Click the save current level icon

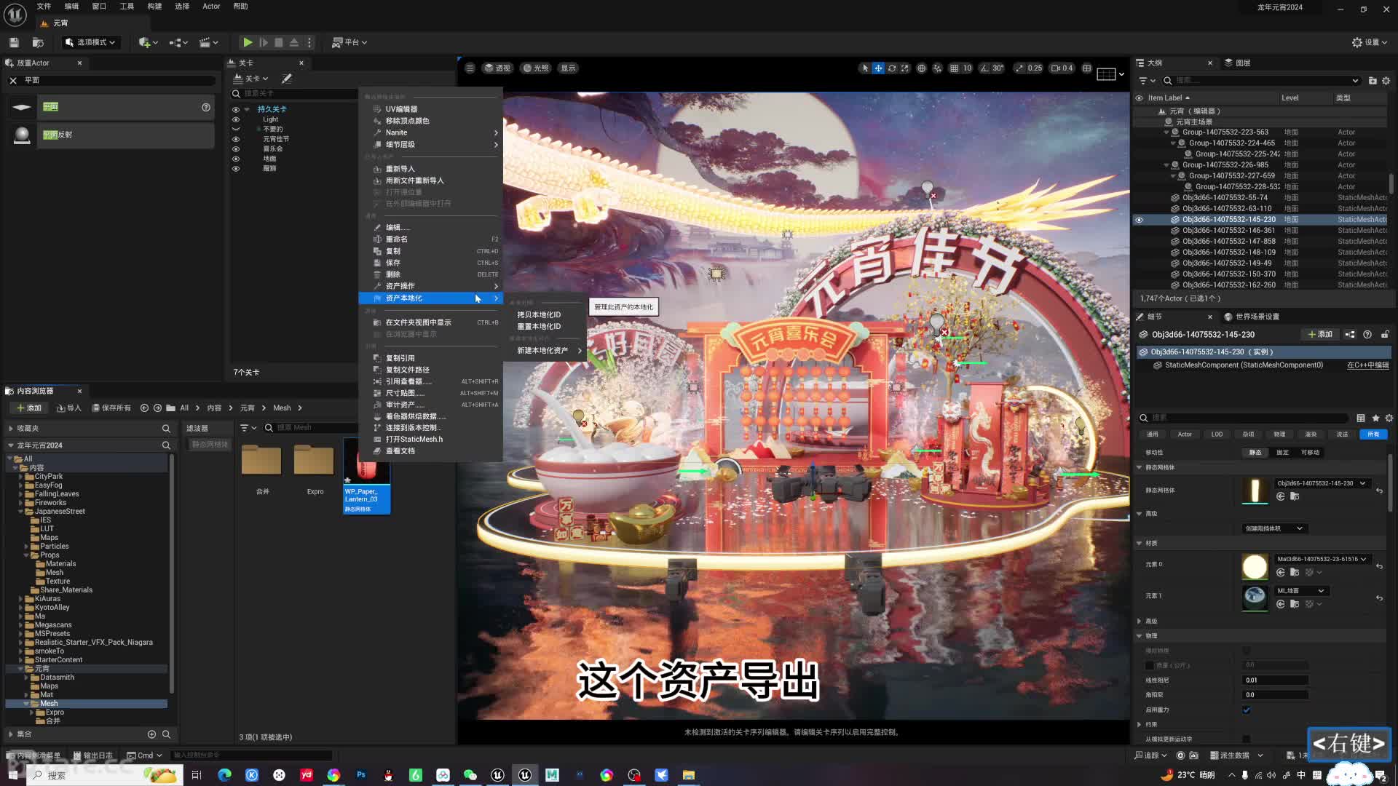14,42
